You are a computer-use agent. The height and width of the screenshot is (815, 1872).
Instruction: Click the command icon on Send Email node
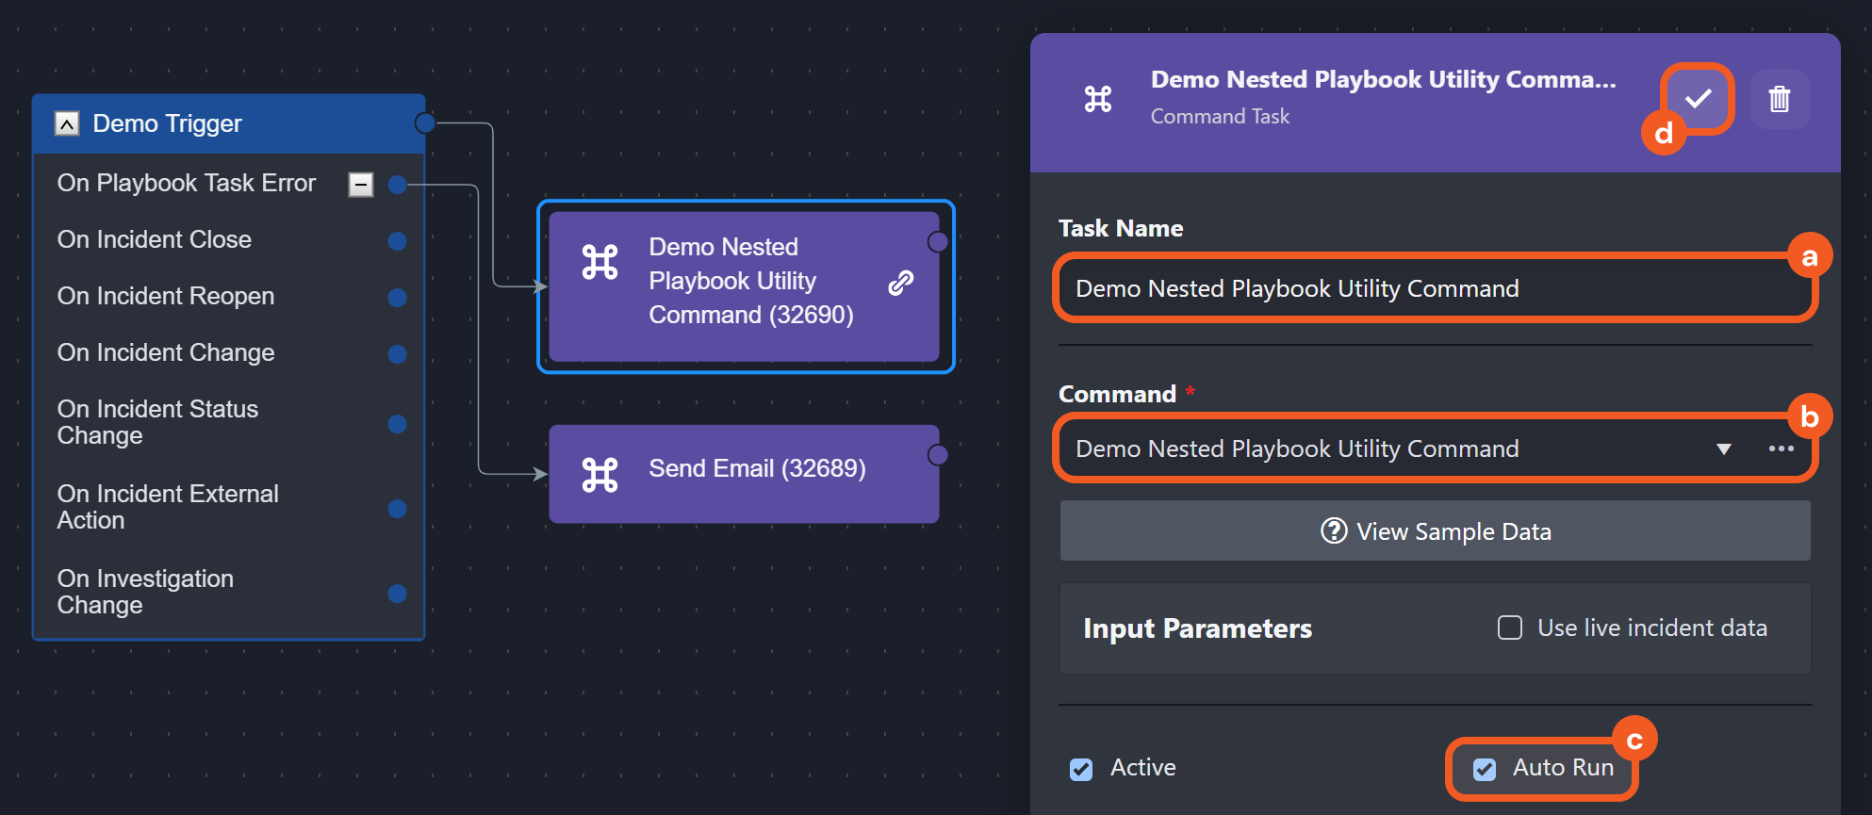tap(599, 474)
